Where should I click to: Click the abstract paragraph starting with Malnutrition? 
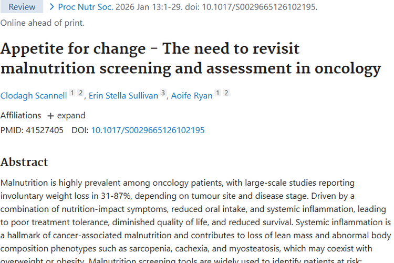tap(195, 216)
